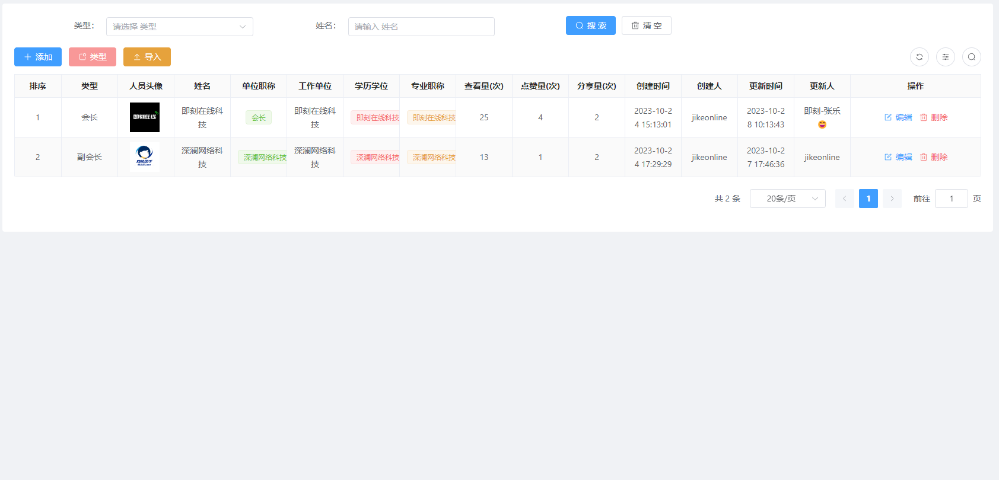Expand the 20条/页 page size selector
Viewport: 999px width, 480px height.
point(787,199)
